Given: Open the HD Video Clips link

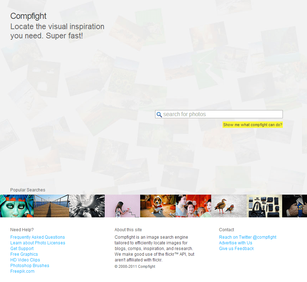Looking at the screenshot, I should (x=25, y=260).
